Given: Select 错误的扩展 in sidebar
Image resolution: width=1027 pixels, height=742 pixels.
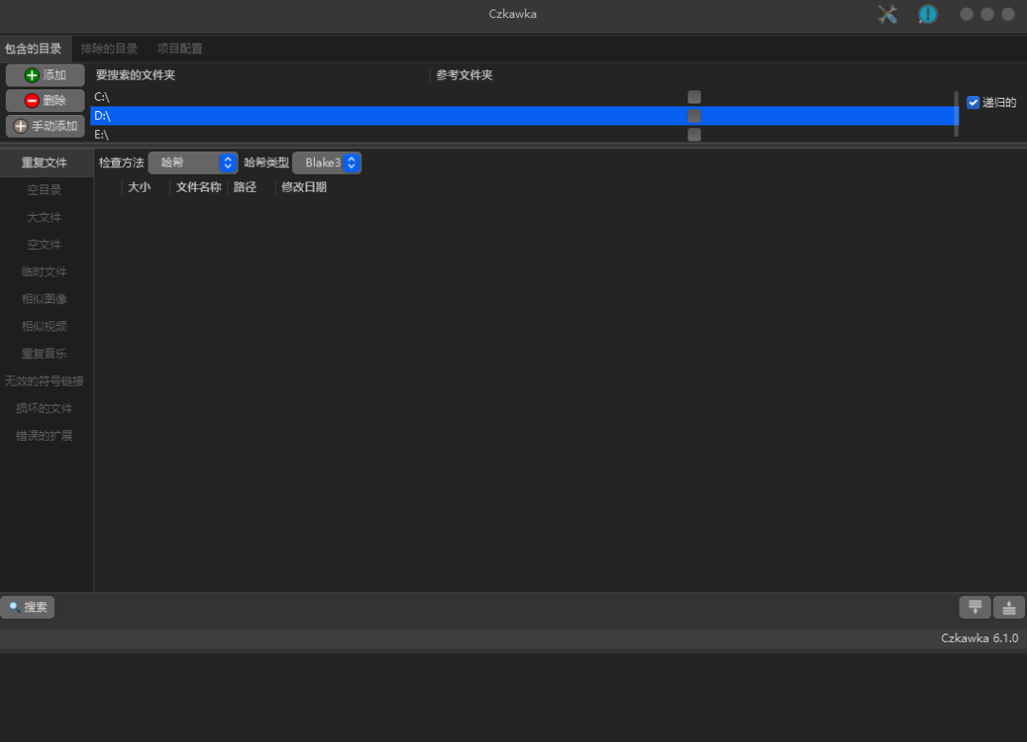Looking at the screenshot, I should tap(46, 436).
